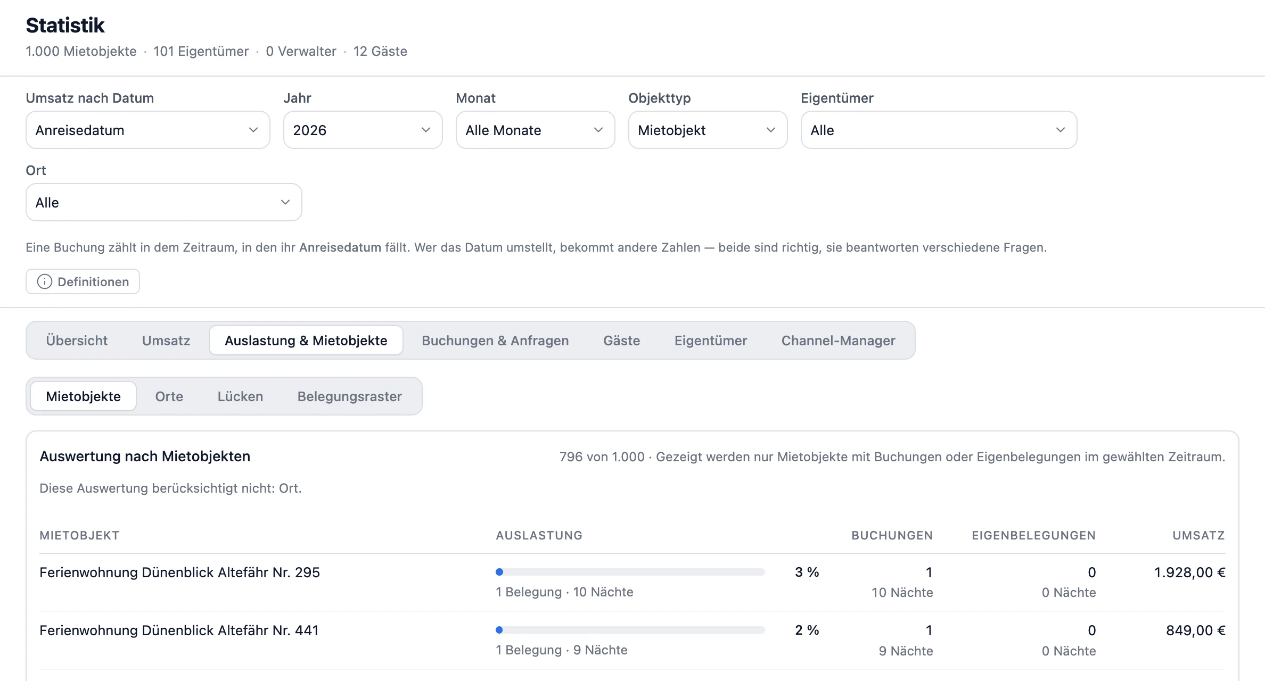Screen dimensions: 1265x681
Task: Click the Buchungen column header
Action: tap(892, 535)
